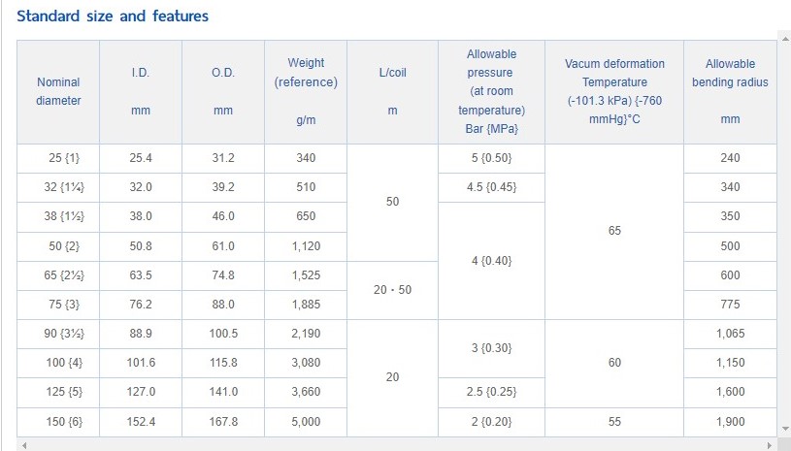
Task: Click the Weight (reference) g/m header
Action: pyautogui.click(x=306, y=92)
